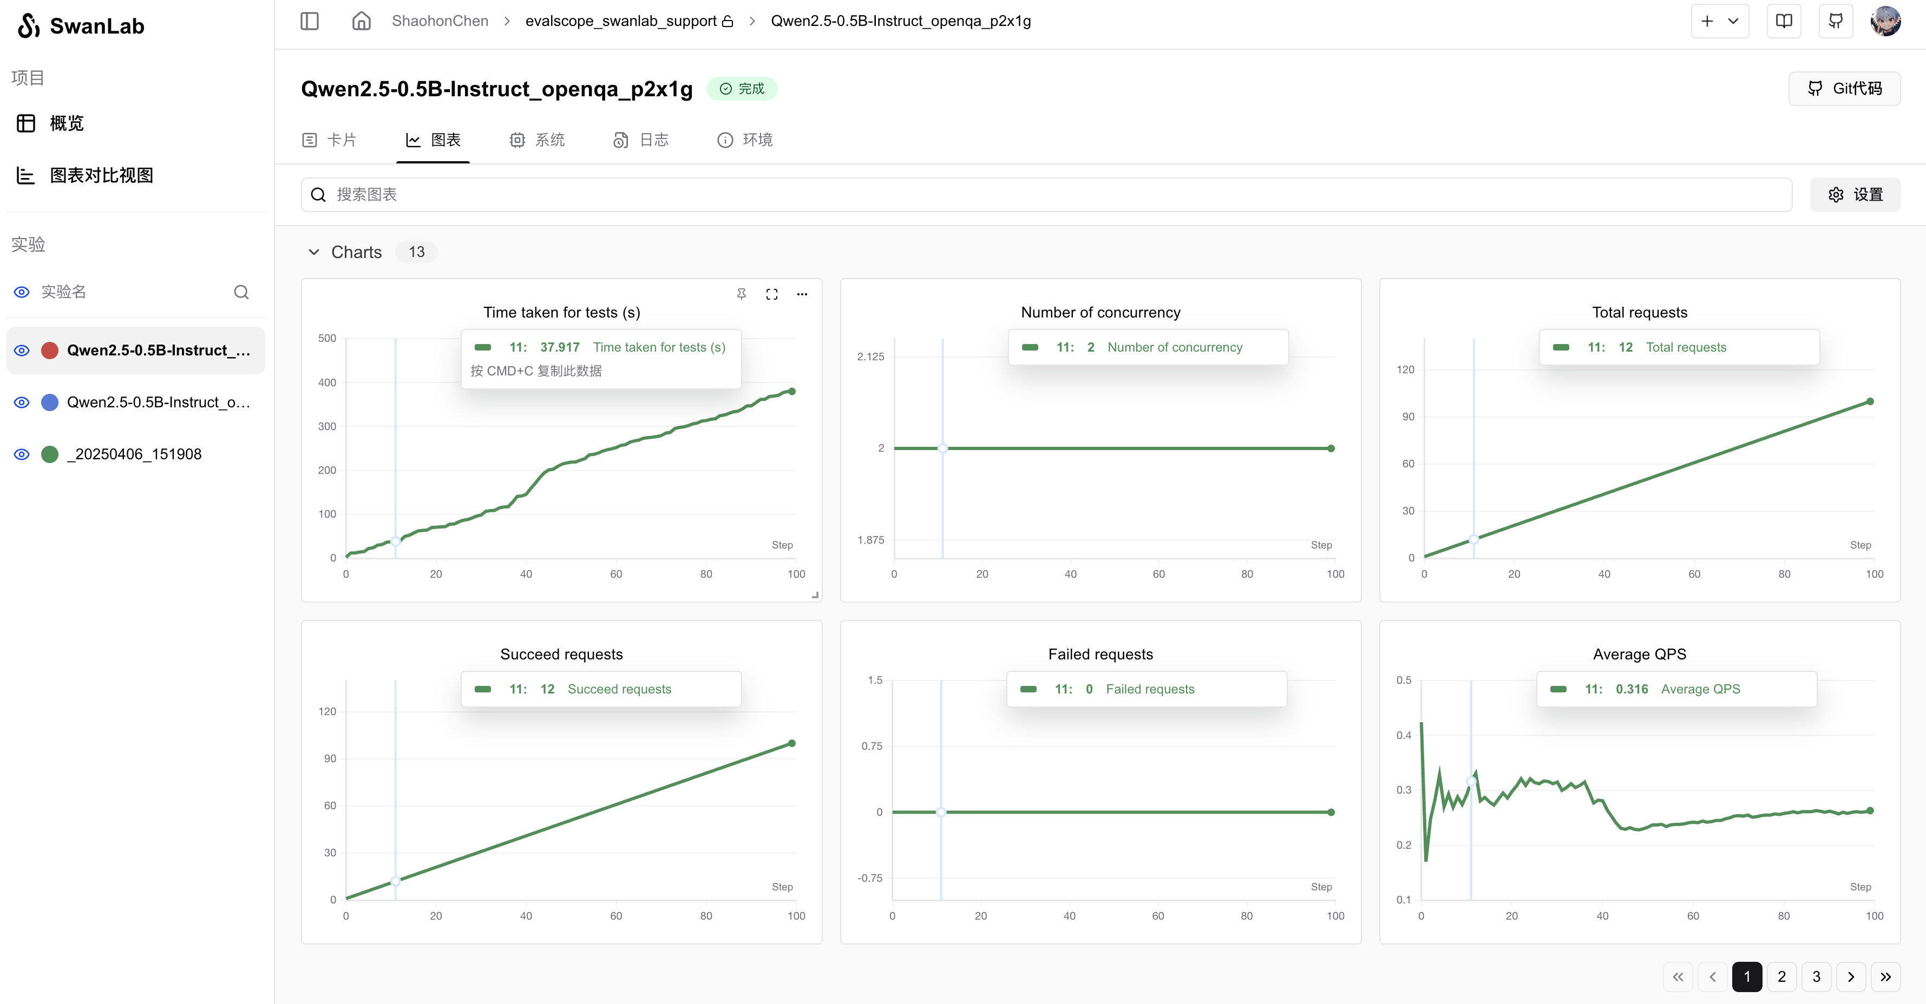Click the Git代码 button
Image resolution: width=1926 pixels, height=1004 pixels.
pos(1844,89)
